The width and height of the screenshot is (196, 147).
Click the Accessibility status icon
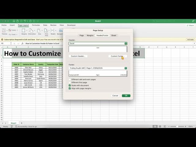click(x=16, y=126)
